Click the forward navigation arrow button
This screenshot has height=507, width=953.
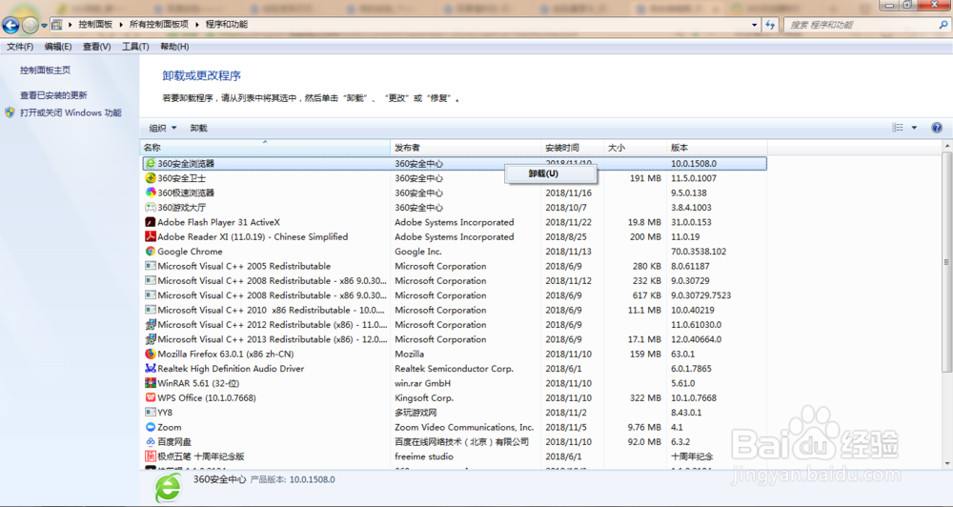coord(30,25)
